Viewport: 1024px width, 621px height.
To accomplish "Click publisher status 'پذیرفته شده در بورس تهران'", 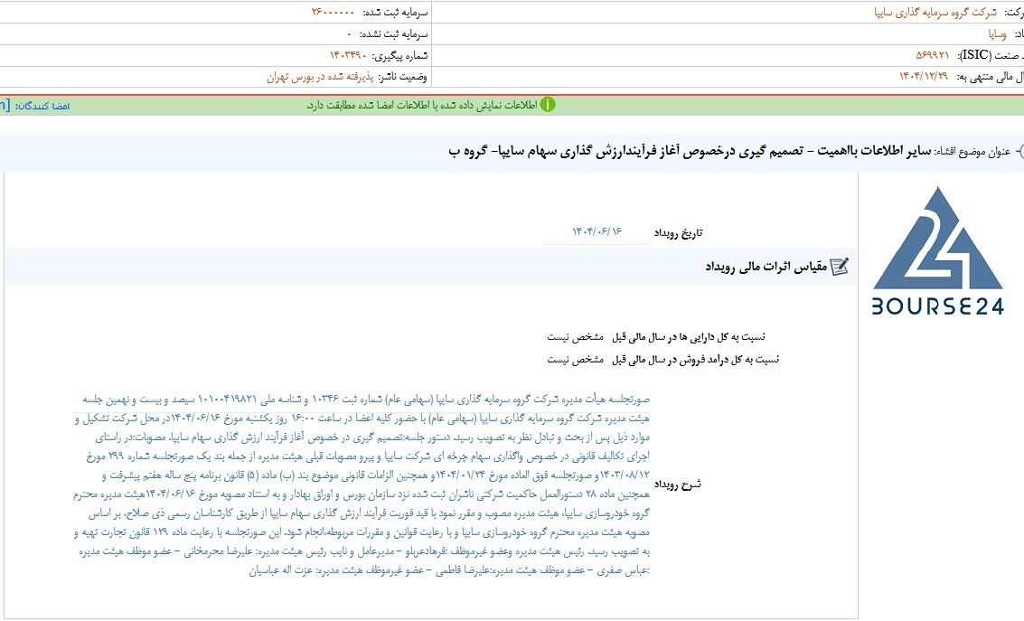I will tap(320, 77).
